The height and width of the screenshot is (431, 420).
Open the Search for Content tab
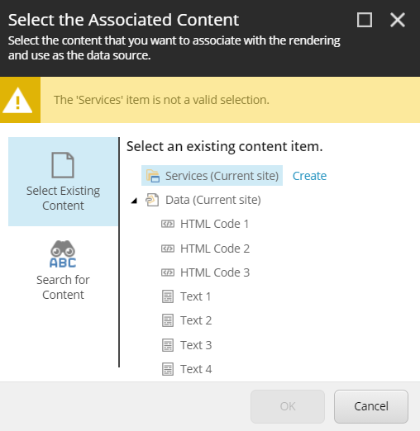[x=63, y=270]
